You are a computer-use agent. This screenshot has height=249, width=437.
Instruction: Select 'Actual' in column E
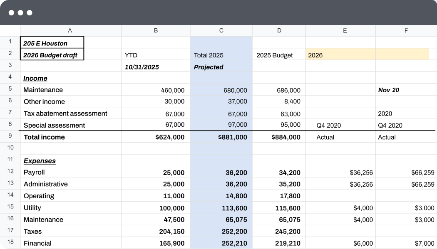tap(340, 137)
